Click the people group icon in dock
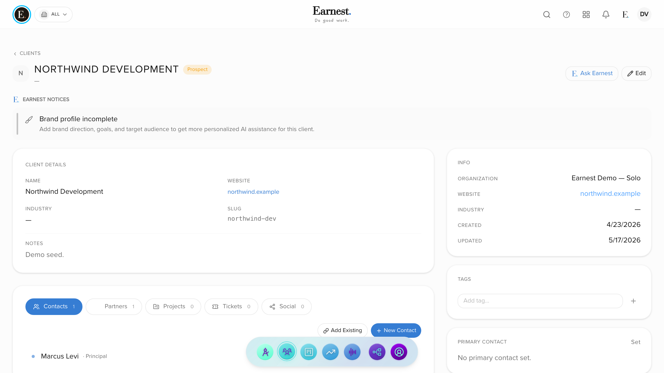This screenshot has width=664, height=373. pyautogui.click(x=287, y=352)
